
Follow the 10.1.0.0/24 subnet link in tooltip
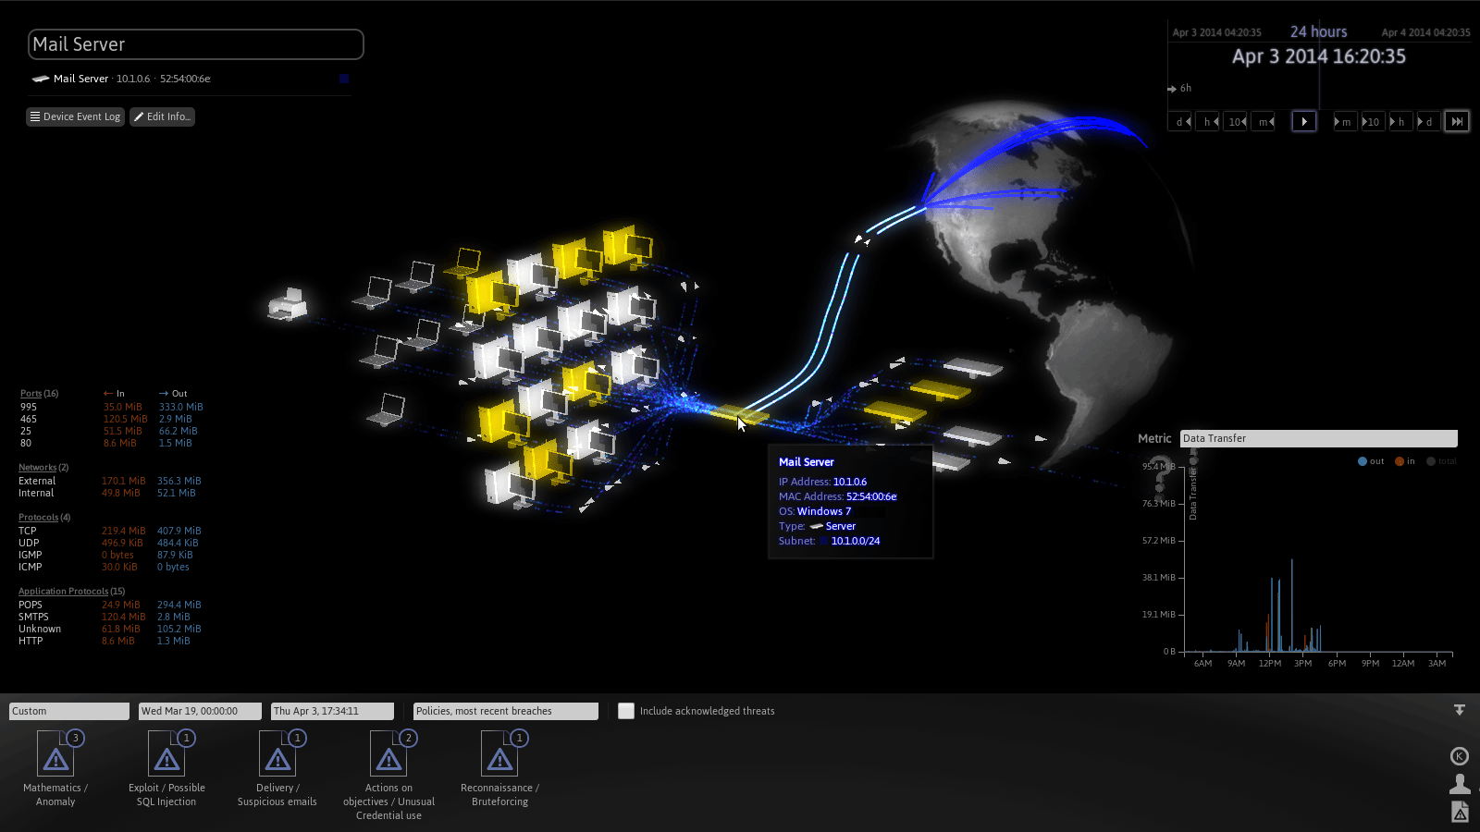pyautogui.click(x=855, y=541)
